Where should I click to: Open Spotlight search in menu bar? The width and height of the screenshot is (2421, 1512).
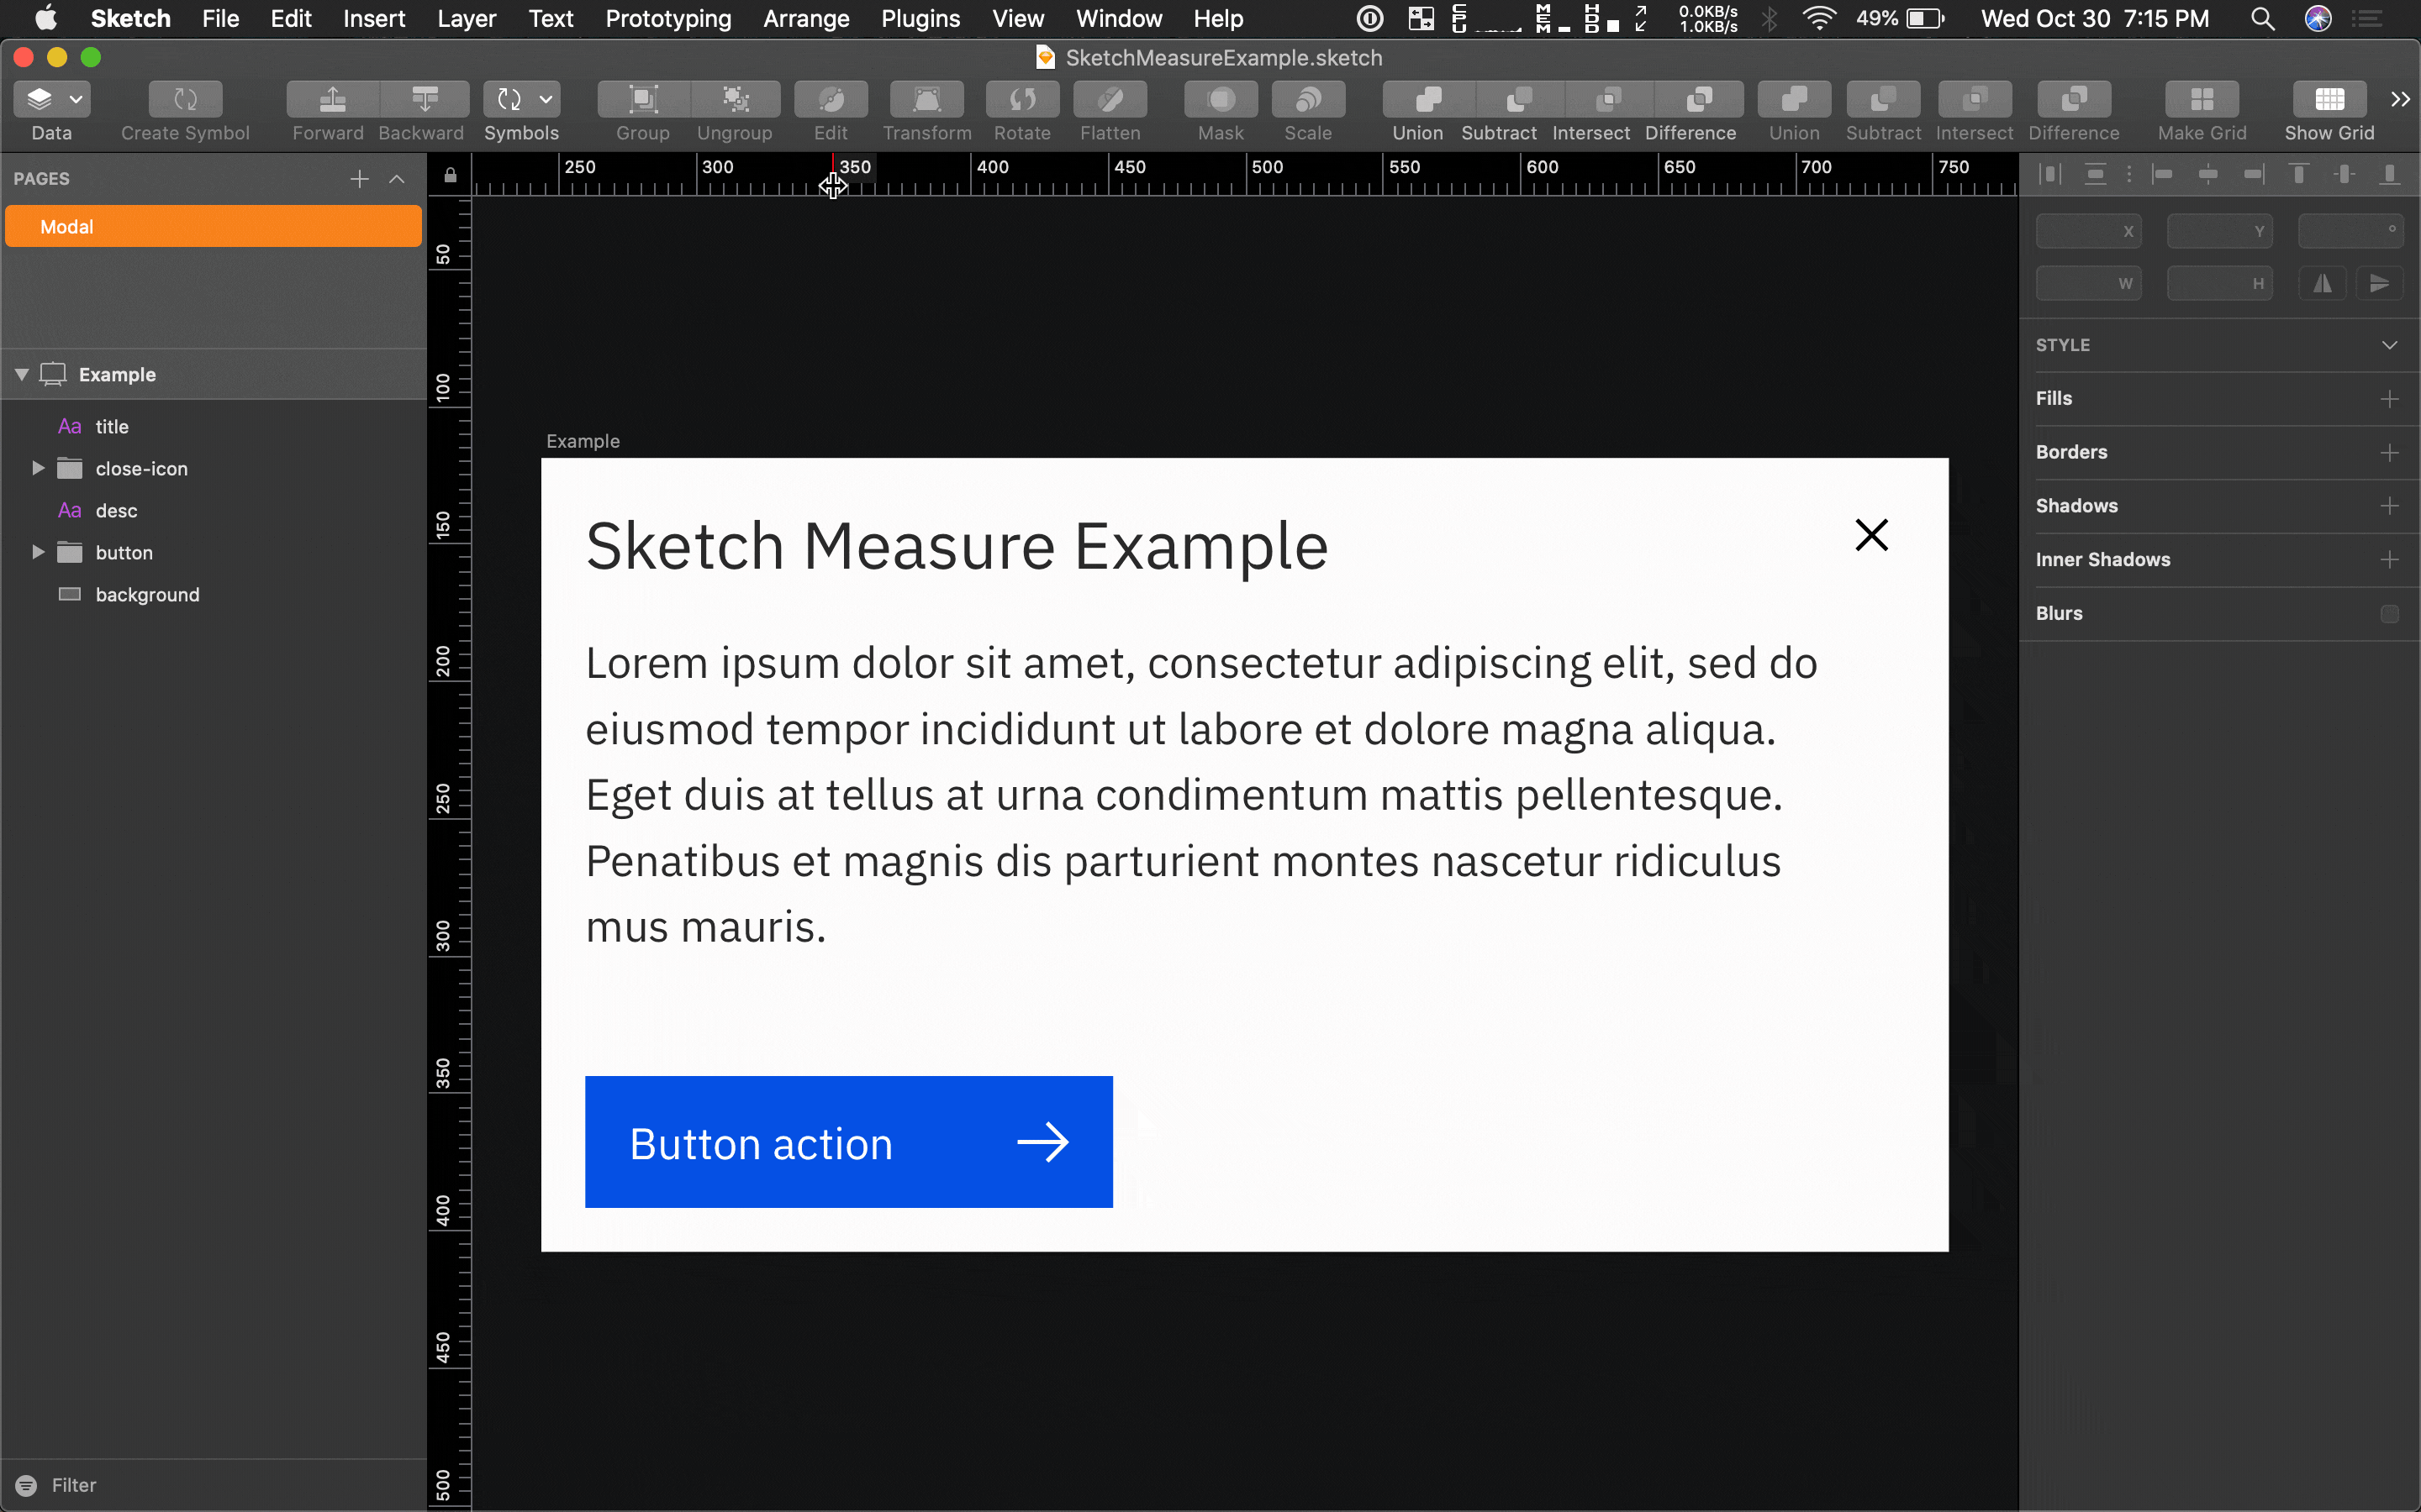[x=2263, y=18]
